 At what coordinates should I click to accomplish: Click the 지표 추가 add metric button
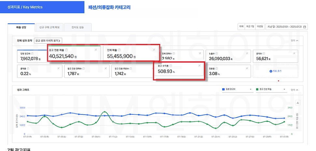[276, 71]
